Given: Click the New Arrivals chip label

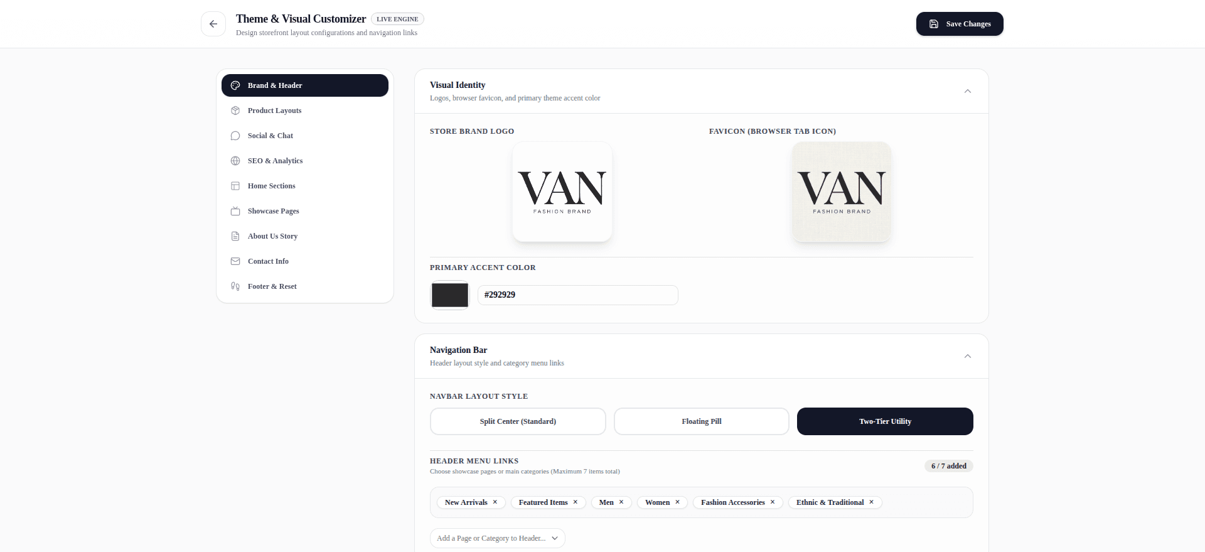Looking at the screenshot, I should (x=466, y=502).
